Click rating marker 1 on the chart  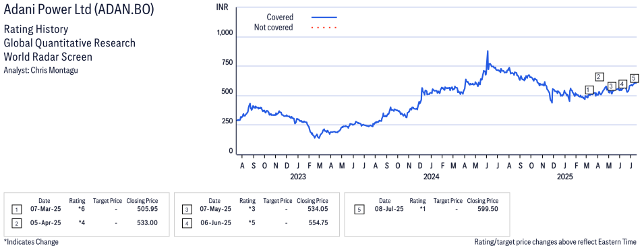coord(589,90)
